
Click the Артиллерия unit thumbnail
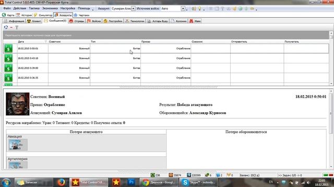[18, 165]
